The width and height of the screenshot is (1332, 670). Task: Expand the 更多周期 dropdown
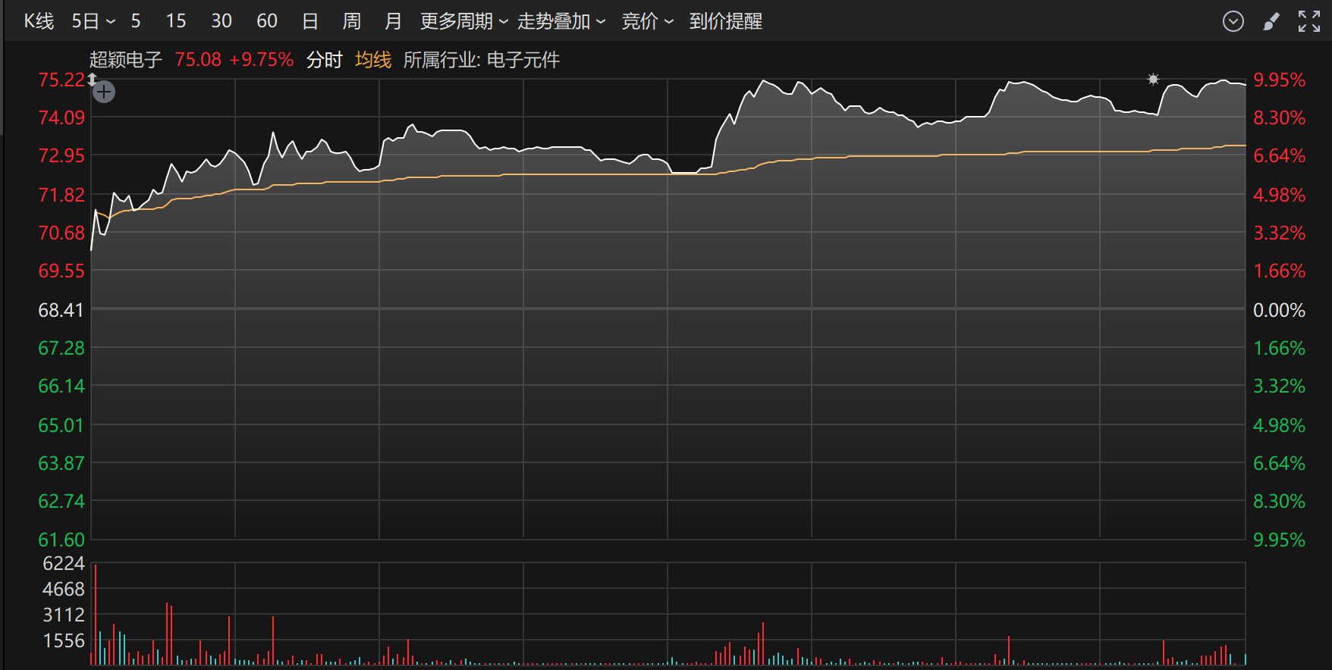463,21
